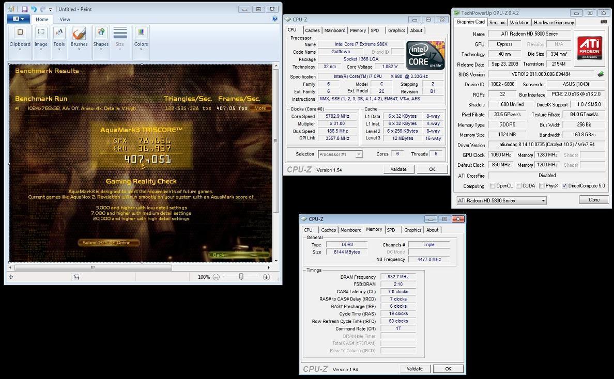Open SPD tab in top CPU-Z window
This screenshot has height=379, width=614.
coord(375,30)
